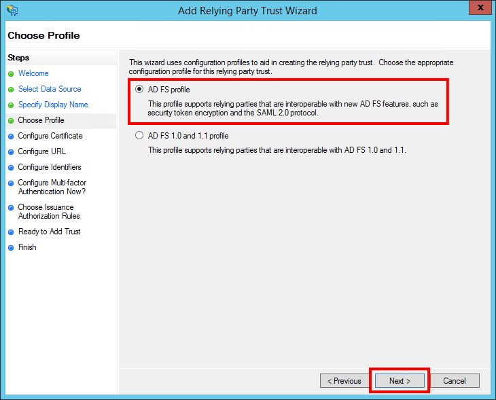Return to the Specify Display Name step
The image size is (496, 400).
[x=53, y=105]
